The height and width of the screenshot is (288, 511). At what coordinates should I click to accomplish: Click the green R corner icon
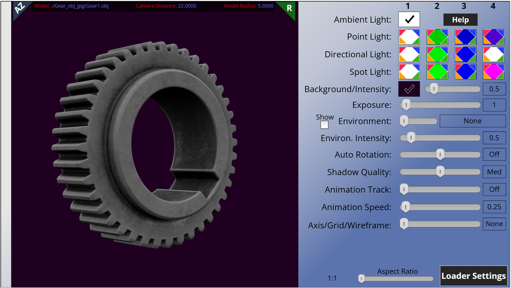pos(288,8)
